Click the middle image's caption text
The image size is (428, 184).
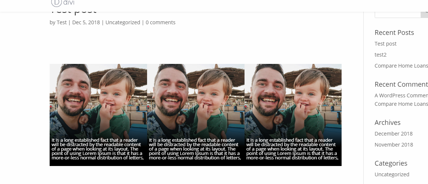[195, 149]
